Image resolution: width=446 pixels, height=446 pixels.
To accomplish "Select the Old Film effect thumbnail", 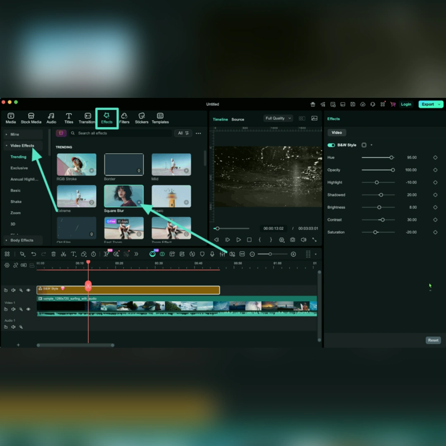I will tap(76, 228).
